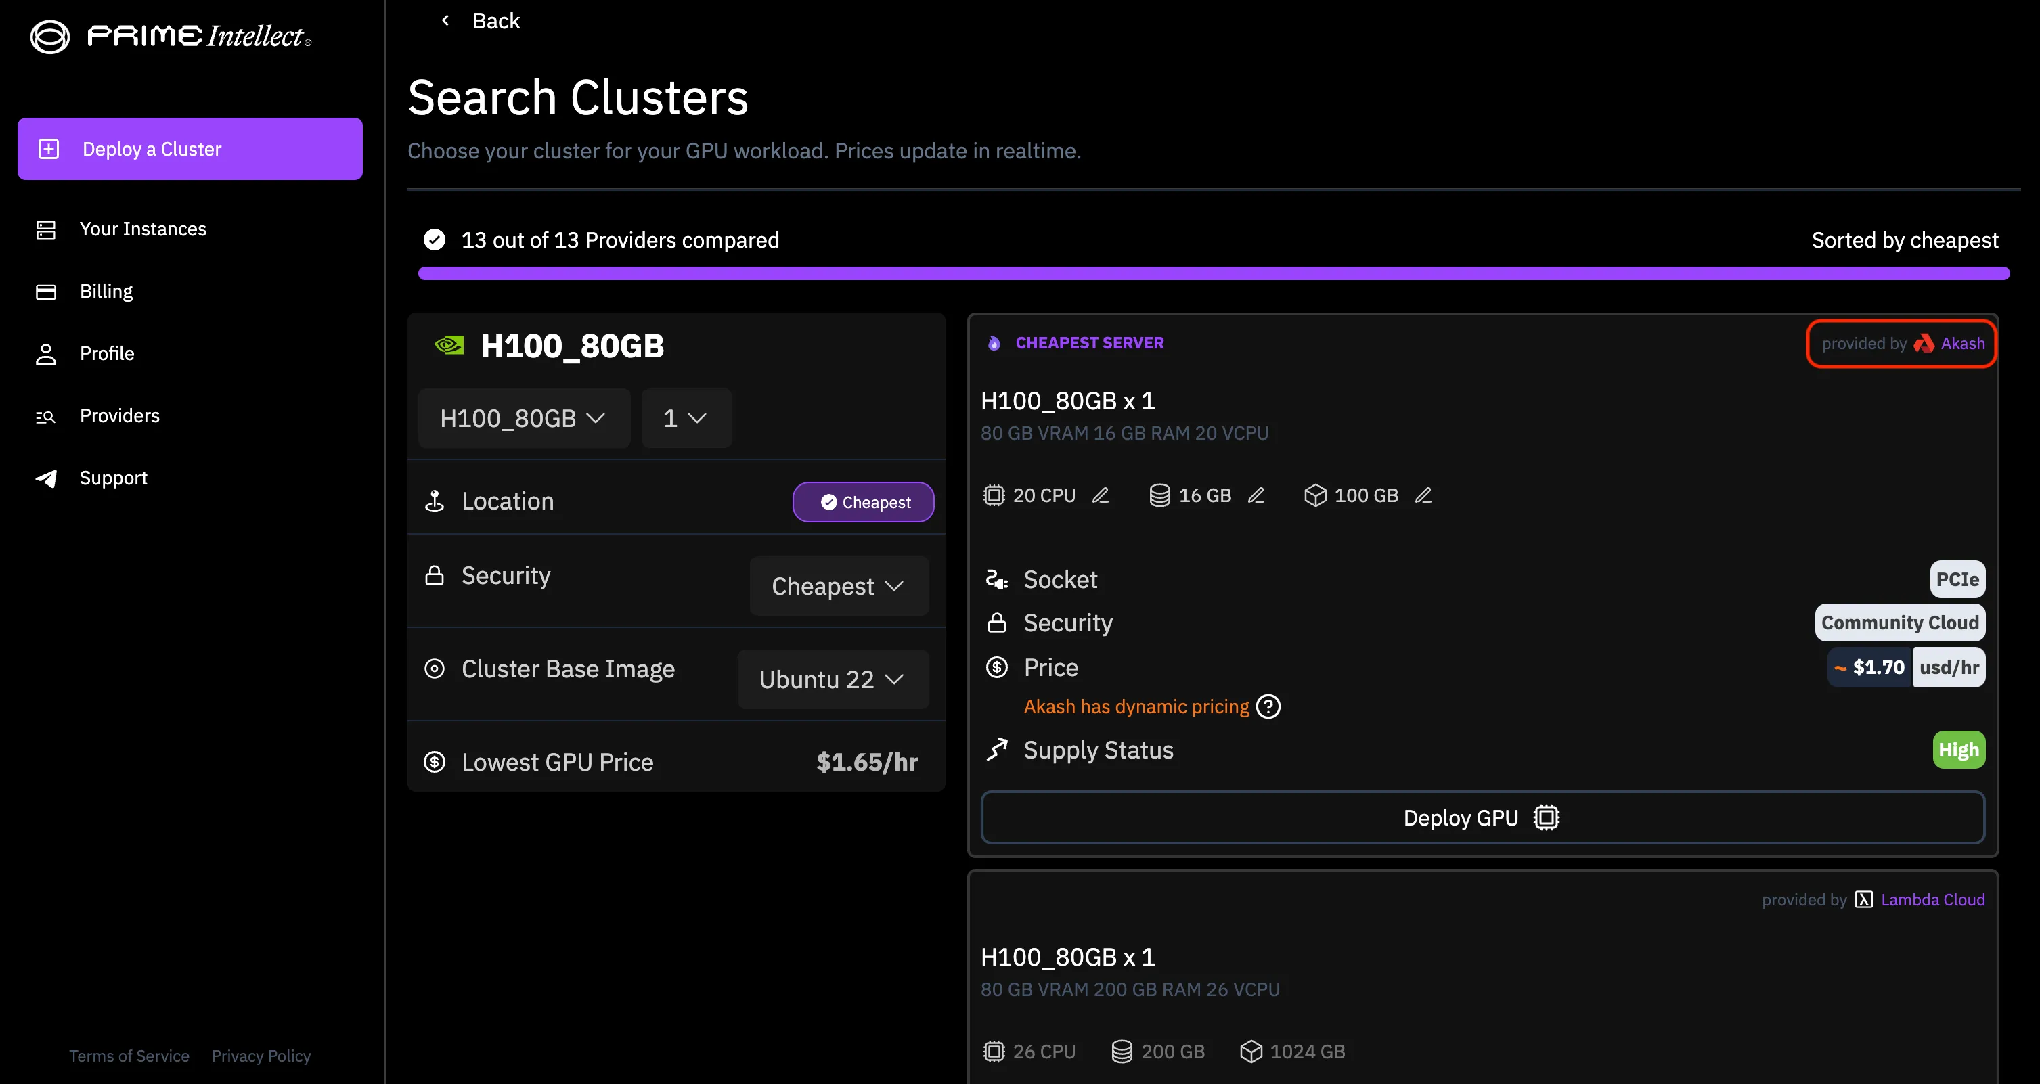Open the H100_80GB GPU type dropdown
2040x1084 pixels.
(x=523, y=418)
